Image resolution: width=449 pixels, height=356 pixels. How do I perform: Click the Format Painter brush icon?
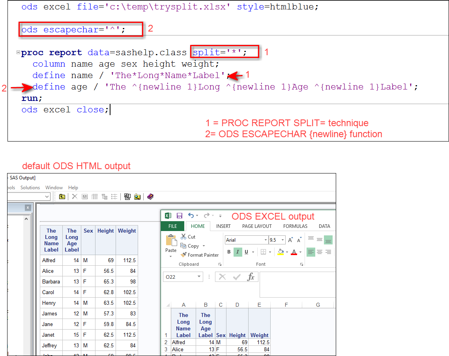pos(183,255)
